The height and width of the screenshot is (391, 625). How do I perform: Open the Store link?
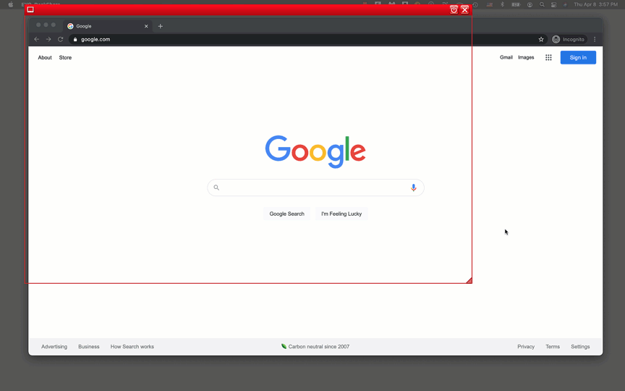pos(65,57)
